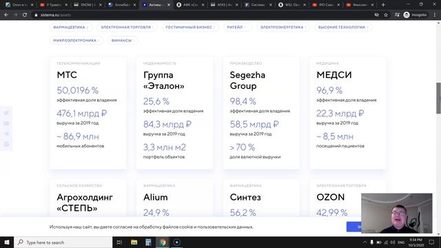Bookmark this page with the star icon
The width and height of the screenshot is (441, 248).
pyautogui.click(x=386, y=15)
